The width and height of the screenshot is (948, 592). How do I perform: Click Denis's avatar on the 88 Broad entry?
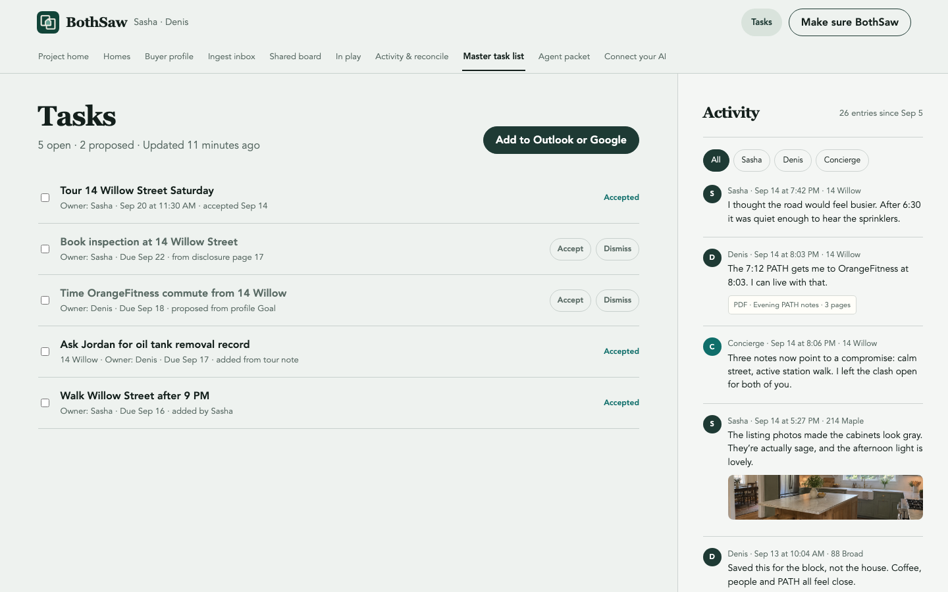coord(712,557)
